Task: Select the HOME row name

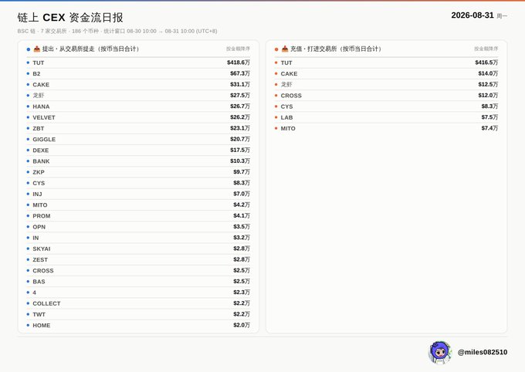Action: (42, 326)
